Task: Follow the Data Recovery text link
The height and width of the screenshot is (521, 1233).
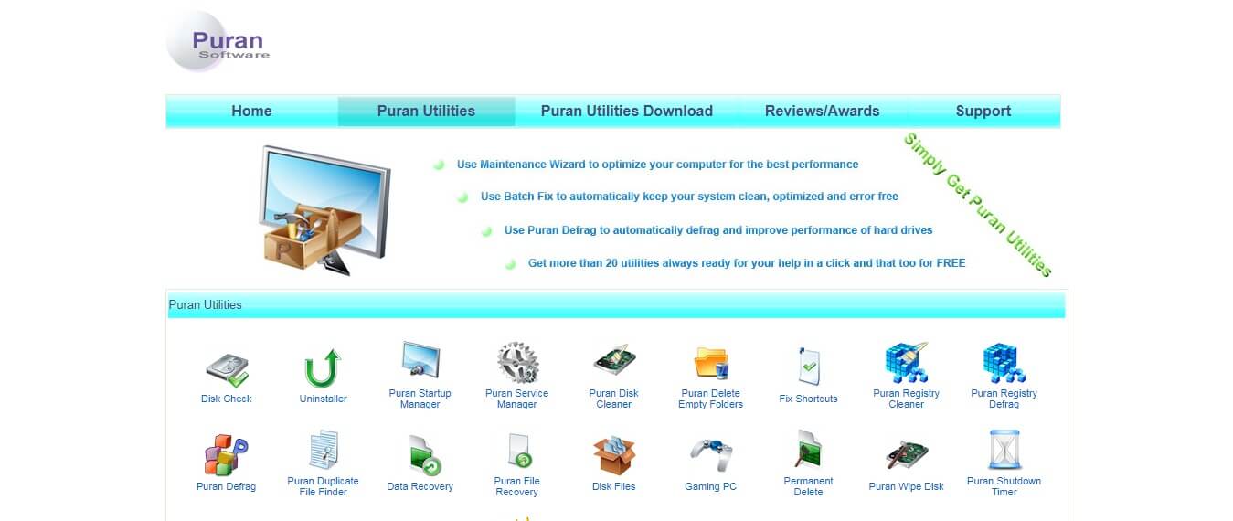Action: tap(420, 486)
